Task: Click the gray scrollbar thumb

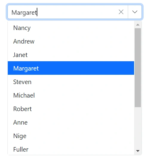Action: (138, 68)
